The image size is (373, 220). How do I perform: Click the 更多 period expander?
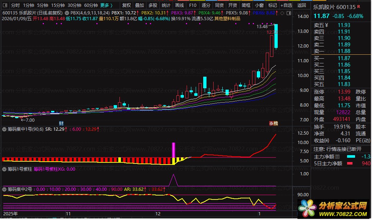(106, 5)
